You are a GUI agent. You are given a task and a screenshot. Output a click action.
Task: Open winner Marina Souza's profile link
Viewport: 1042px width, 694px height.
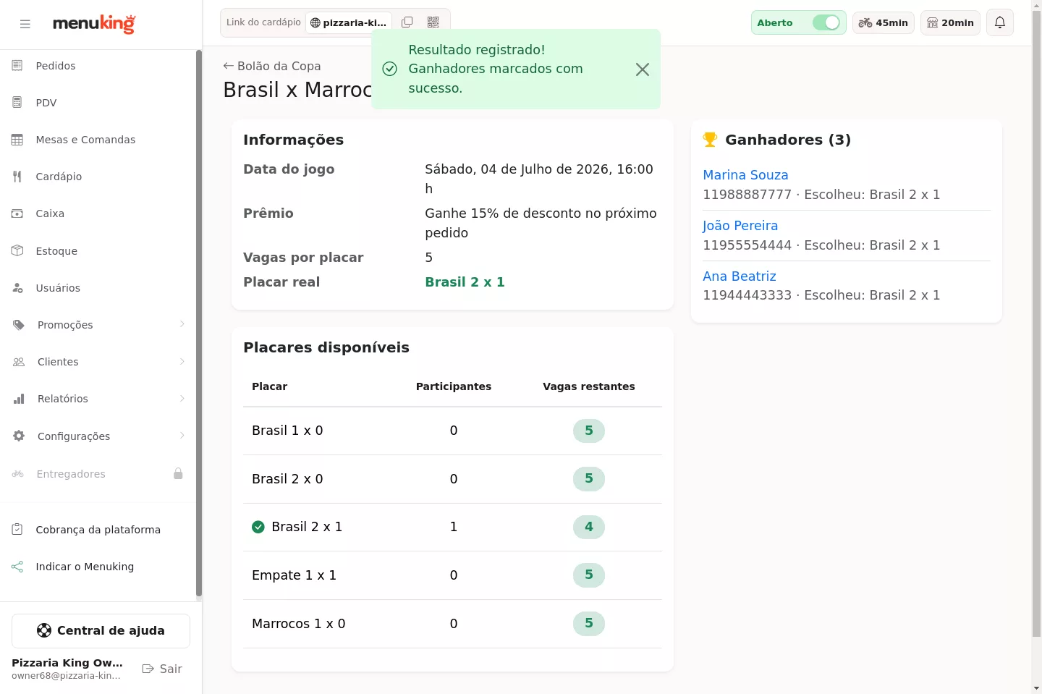point(745,175)
